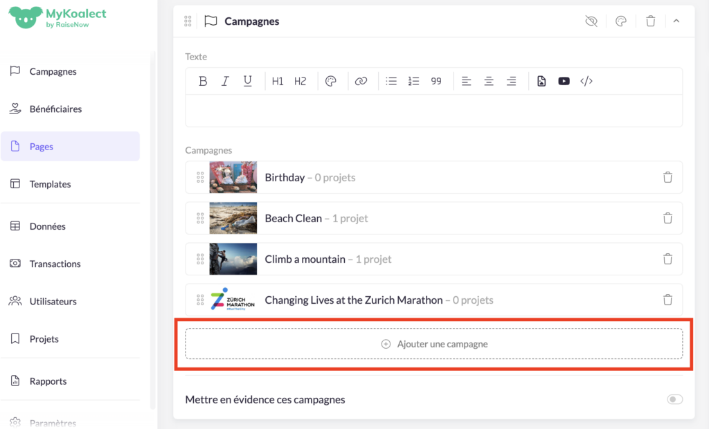Viewport: 709px width, 429px height.
Task: Open Rapports from the sidebar
Action: [x=48, y=381]
